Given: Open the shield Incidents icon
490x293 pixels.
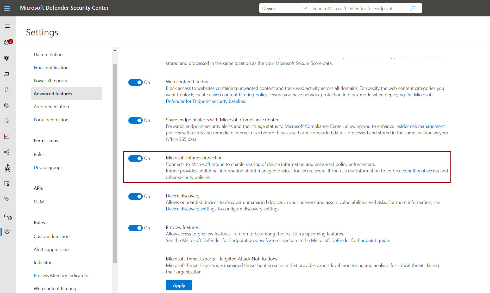Looking at the screenshot, I should 7,58.
